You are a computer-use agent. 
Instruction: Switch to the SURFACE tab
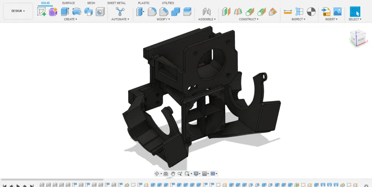click(68, 3)
